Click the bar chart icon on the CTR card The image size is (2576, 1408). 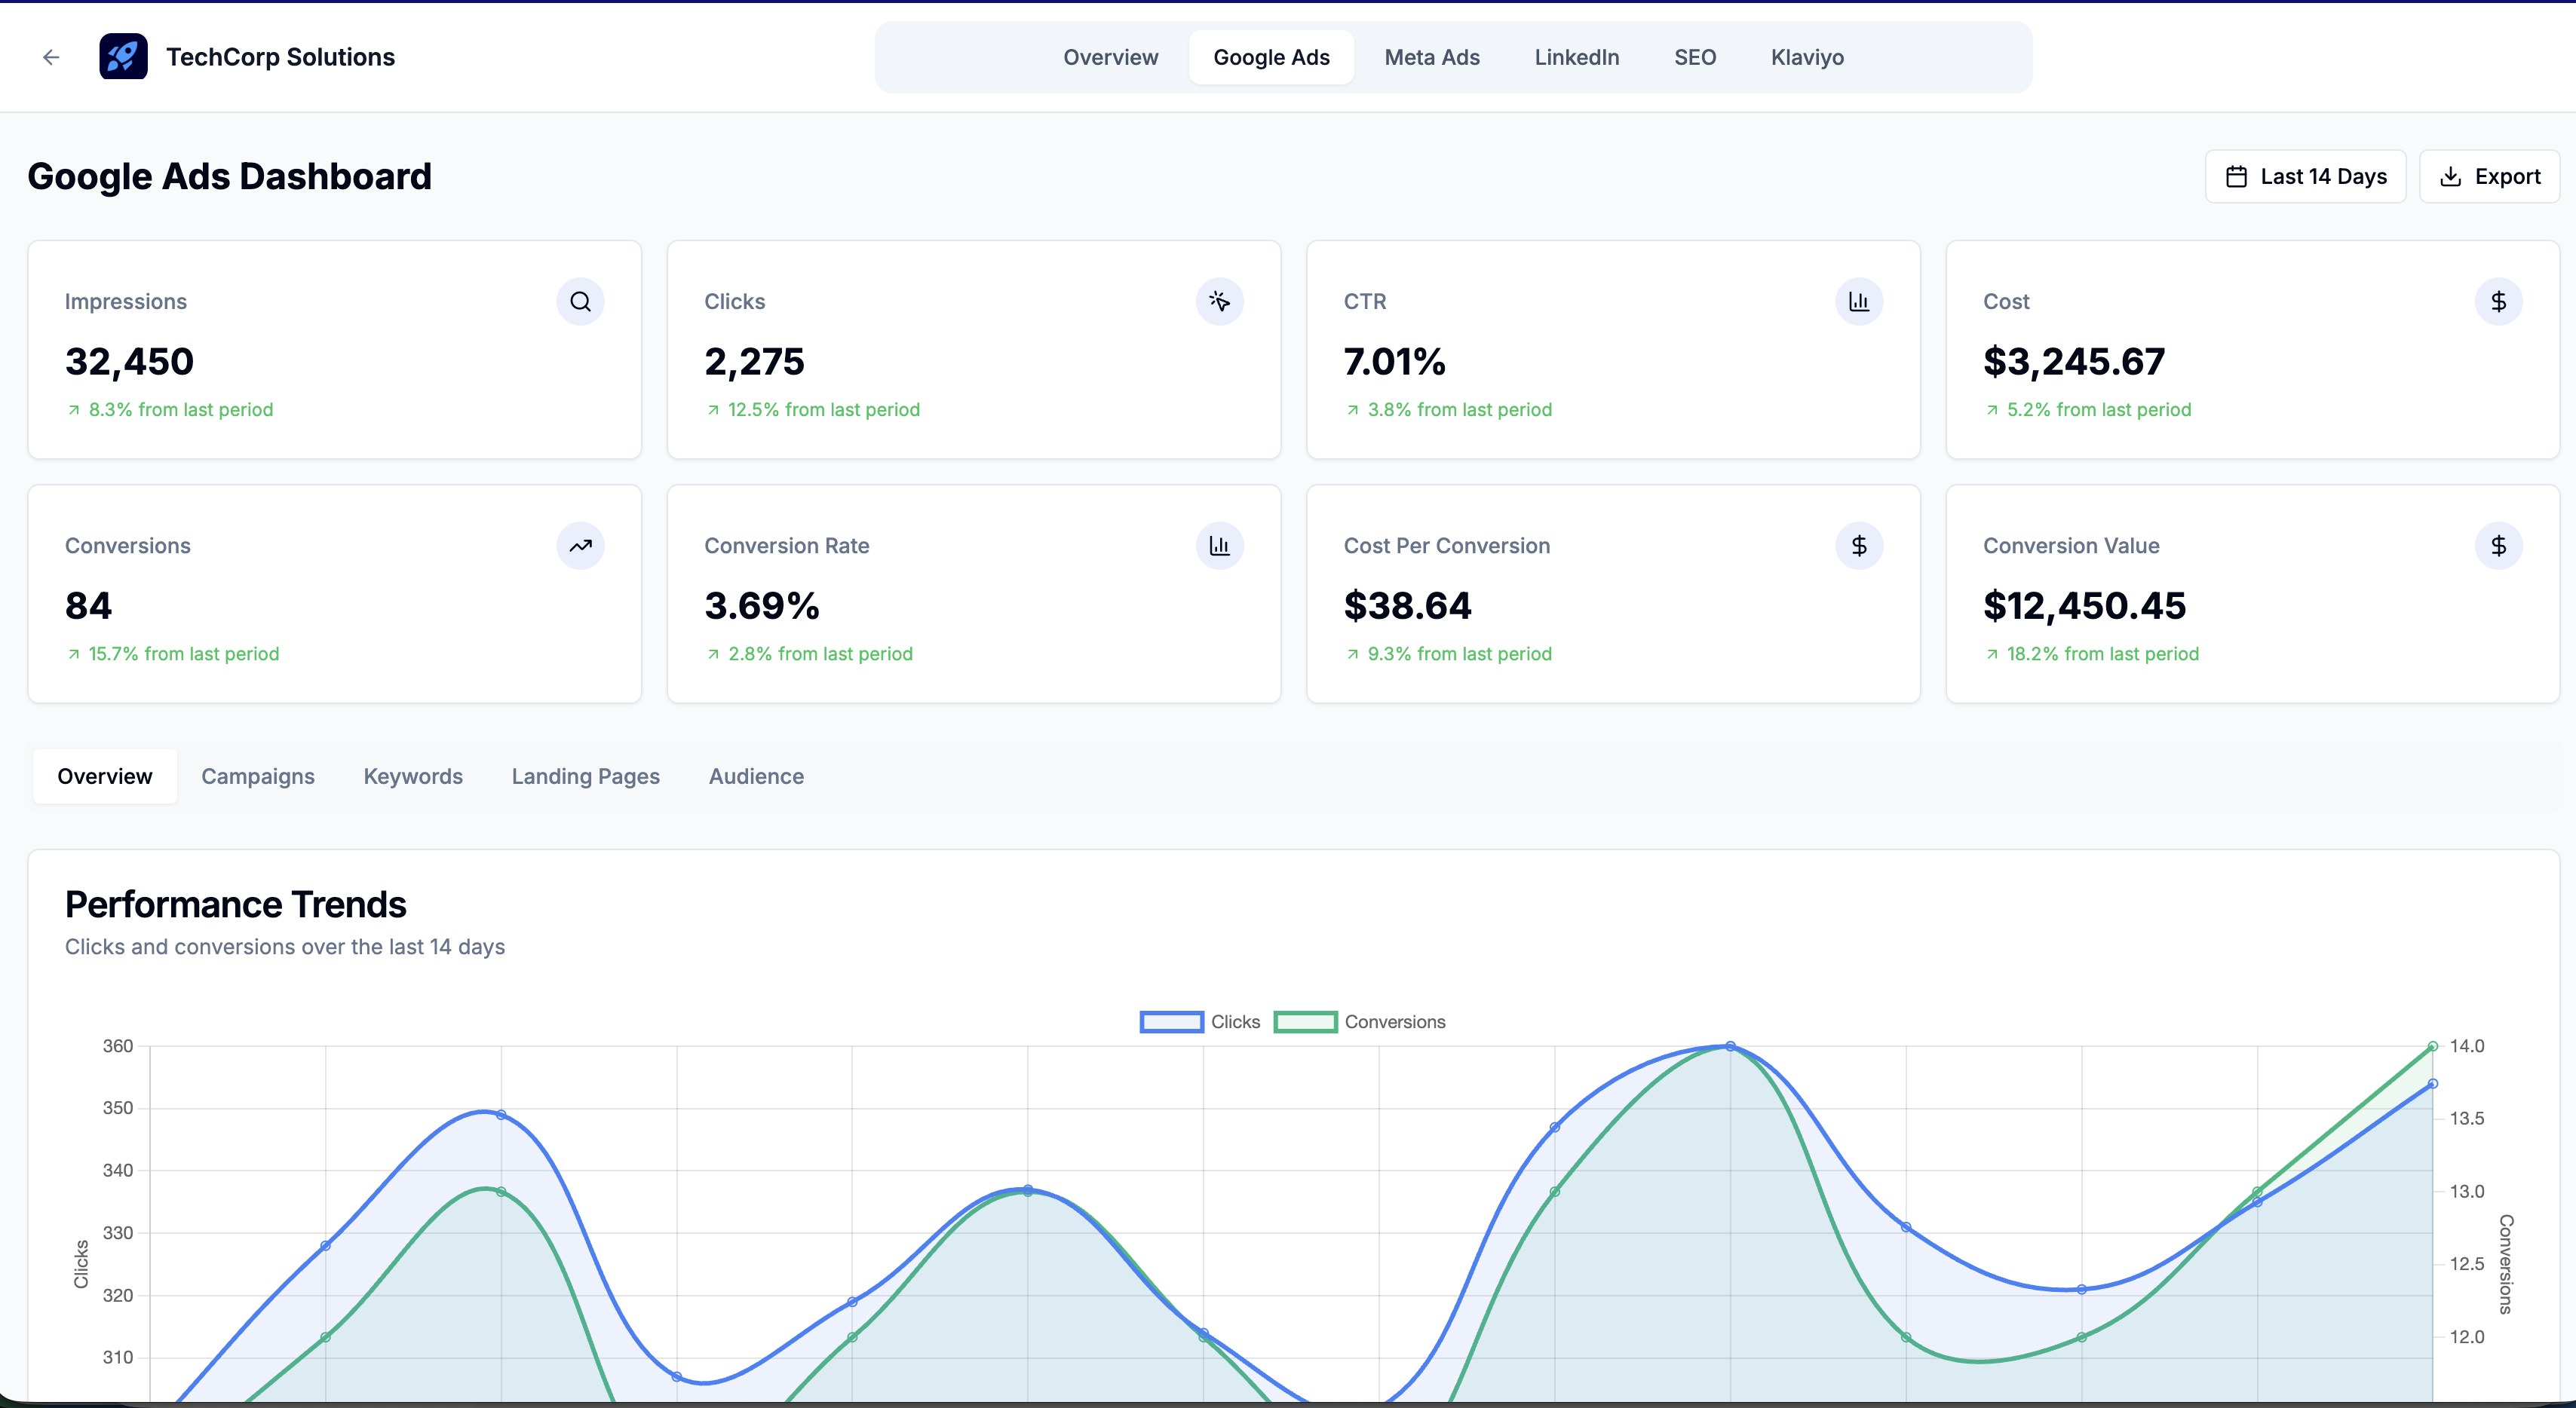tap(1859, 301)
